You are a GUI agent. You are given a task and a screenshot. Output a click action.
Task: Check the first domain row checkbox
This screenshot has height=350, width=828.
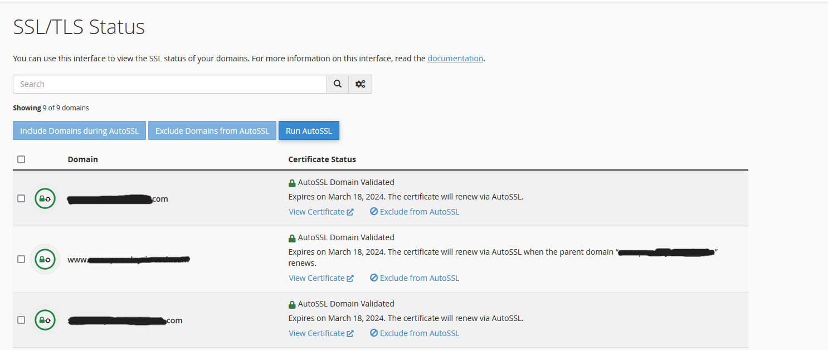coord(21,198)
